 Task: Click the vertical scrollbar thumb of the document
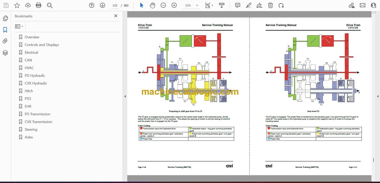(x=373, y=160)
